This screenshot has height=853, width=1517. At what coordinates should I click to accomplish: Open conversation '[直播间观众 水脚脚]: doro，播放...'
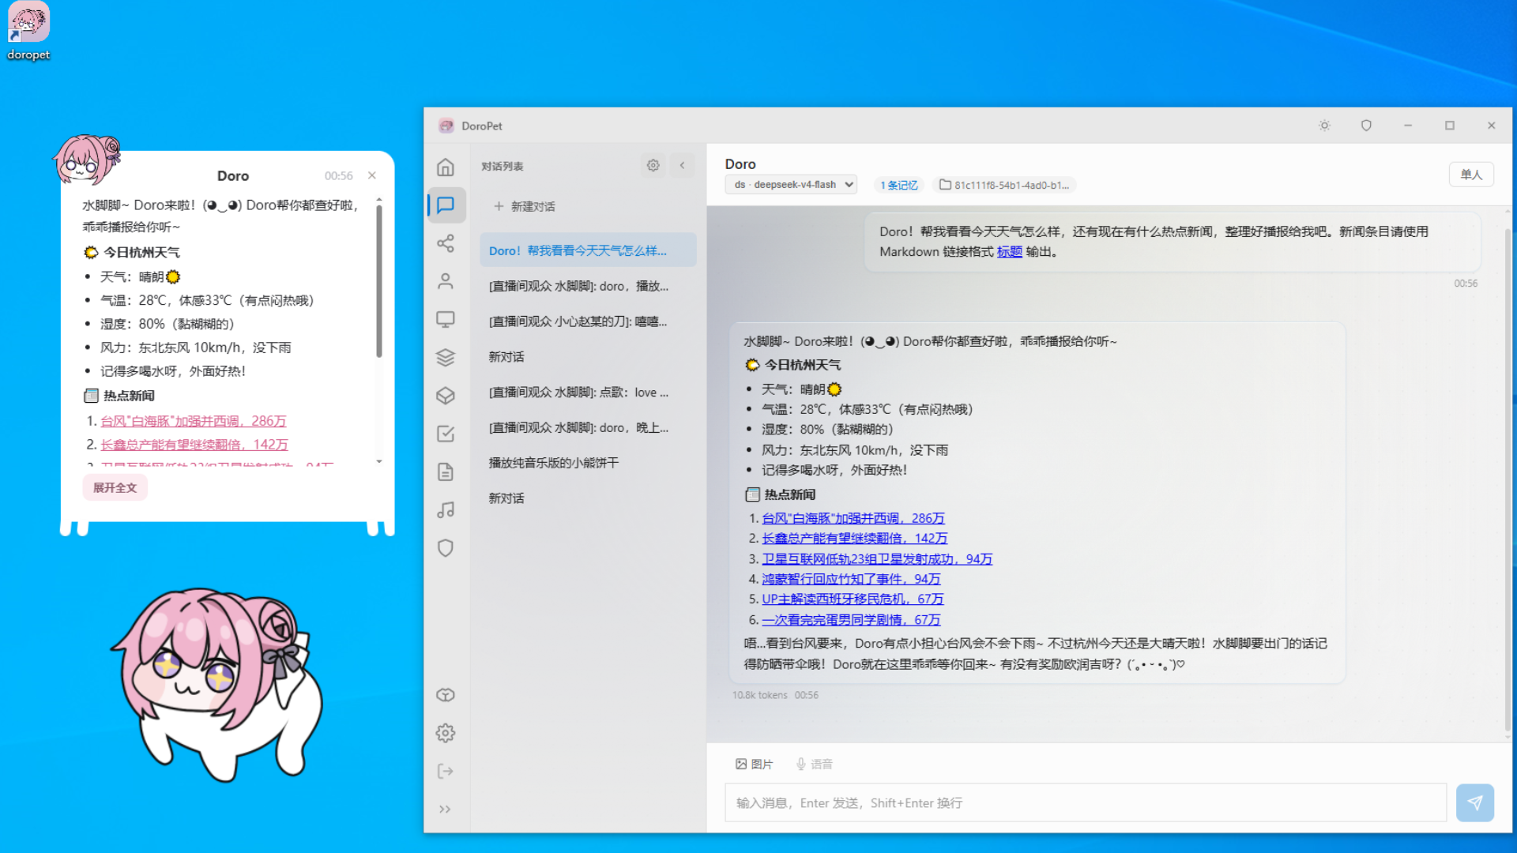(x=588, y=286)
